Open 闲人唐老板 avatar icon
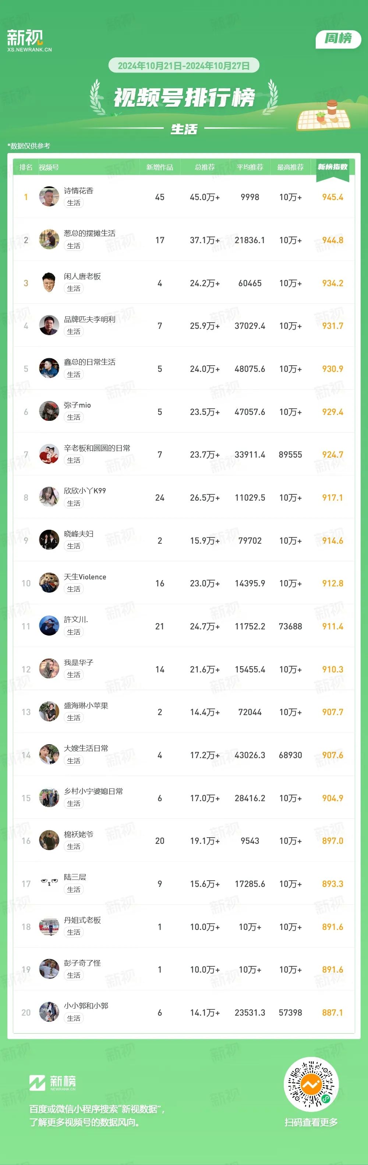This screenshot has height=1165, width=368. [x=49, y=283]
